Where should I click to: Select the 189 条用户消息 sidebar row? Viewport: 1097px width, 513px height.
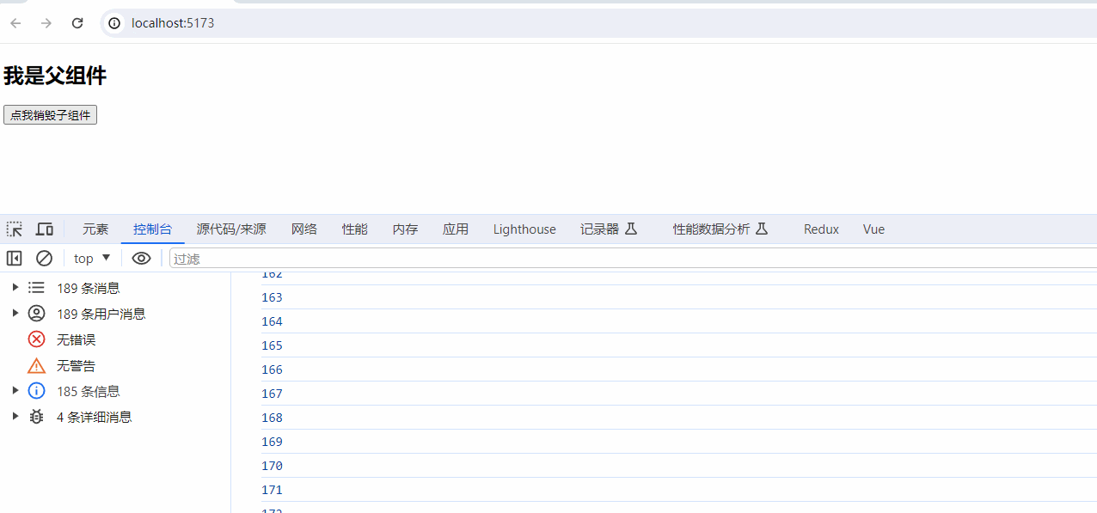click(x=115, y=314)
